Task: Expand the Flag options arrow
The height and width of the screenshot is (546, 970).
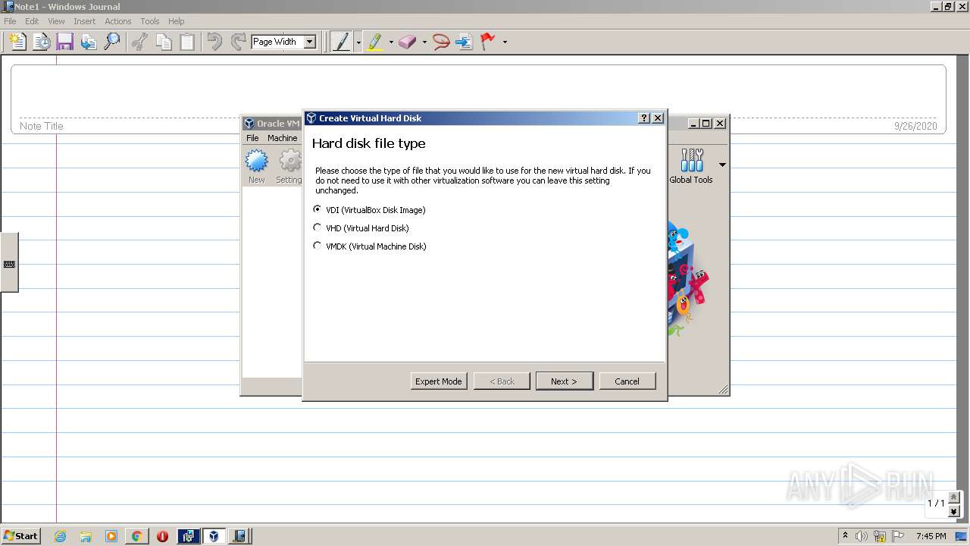Action: click(x=505, y=42)
